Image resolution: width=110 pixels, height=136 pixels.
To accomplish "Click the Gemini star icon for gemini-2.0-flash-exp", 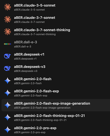I will pyautogui.click(x=8, y=93).
